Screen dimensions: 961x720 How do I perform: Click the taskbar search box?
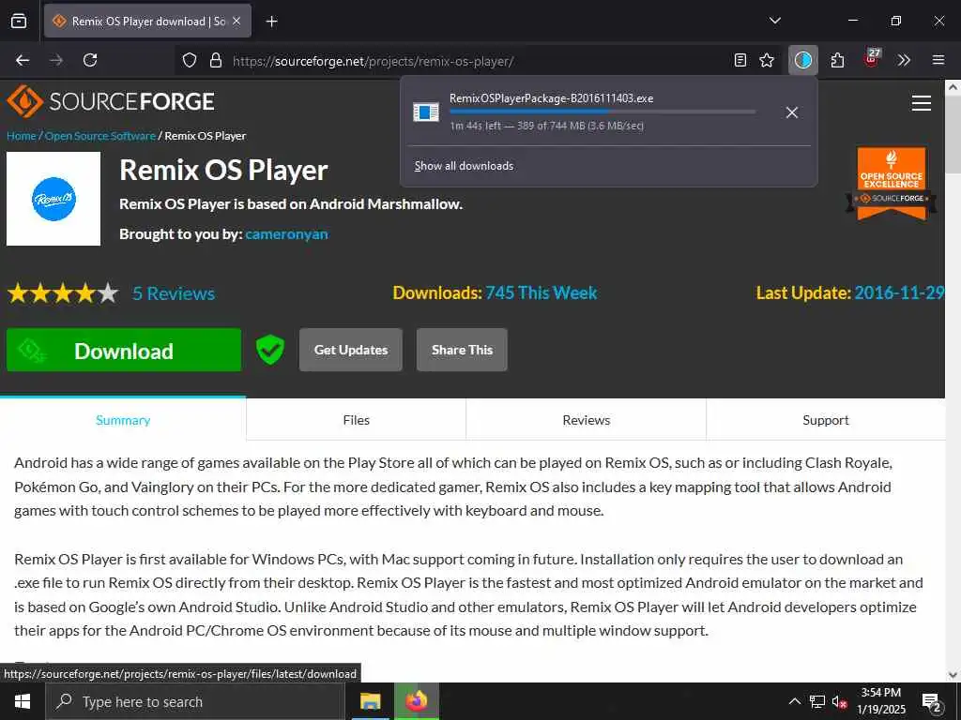click(195, 701)
